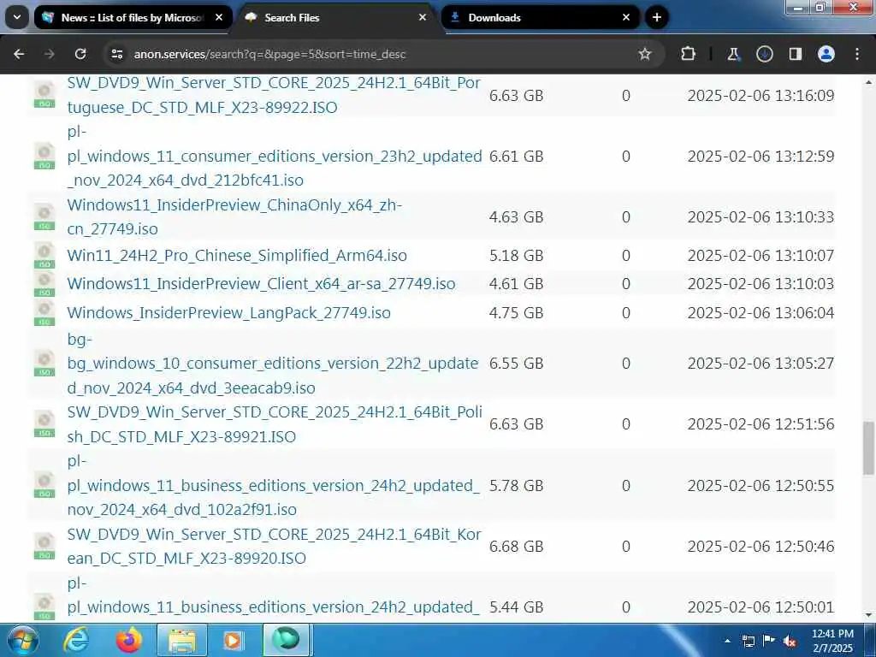876x657 pixels.
Task: Open the Extensions puzzle icon
Action: 689,54
